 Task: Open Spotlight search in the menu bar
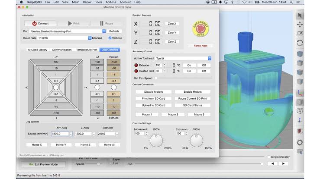291,2
